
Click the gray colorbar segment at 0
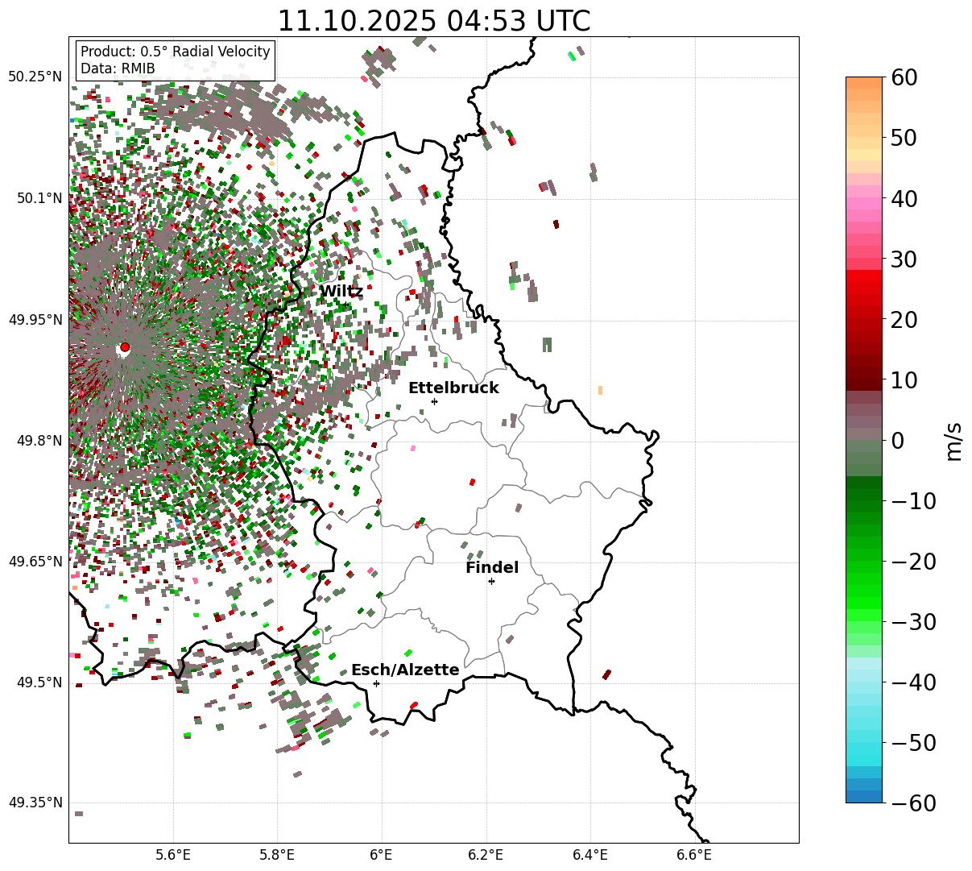pos(864,435)
